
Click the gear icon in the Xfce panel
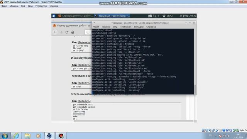[x=164, y=16]
